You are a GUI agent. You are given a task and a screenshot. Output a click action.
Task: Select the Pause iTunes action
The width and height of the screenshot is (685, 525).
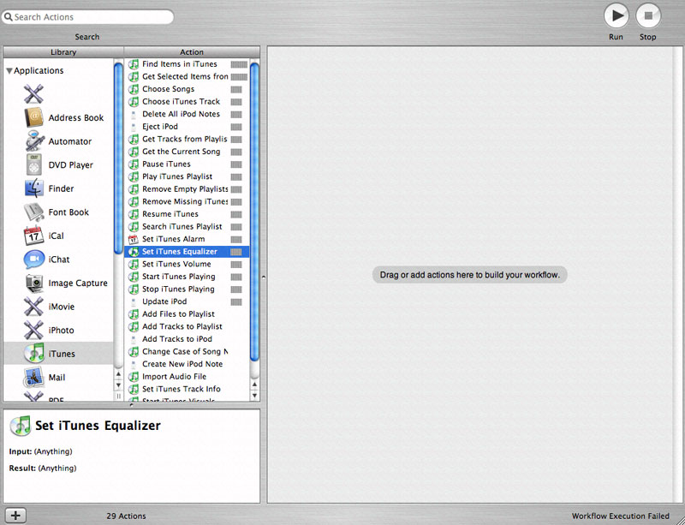tap(187, 164)
